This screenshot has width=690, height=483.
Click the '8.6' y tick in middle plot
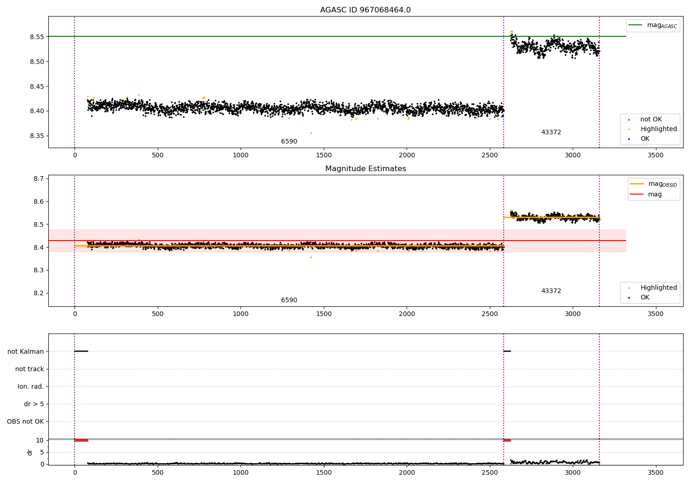pyautogui.click(x=39, y=202)
